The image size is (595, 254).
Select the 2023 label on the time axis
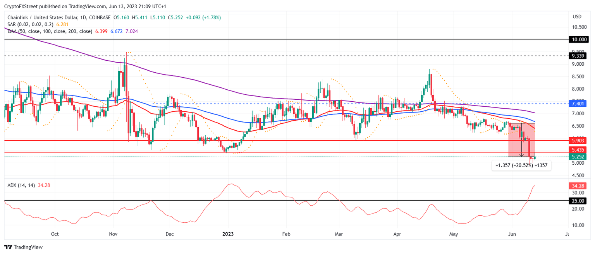[228, 234]
